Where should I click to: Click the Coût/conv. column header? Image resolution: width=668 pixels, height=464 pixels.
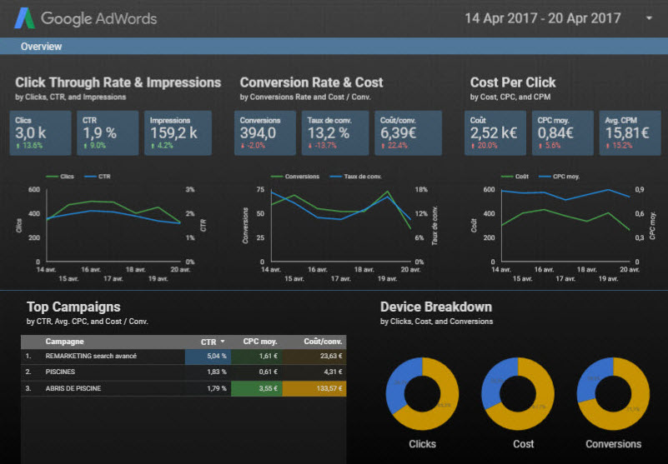pos(323,342)
